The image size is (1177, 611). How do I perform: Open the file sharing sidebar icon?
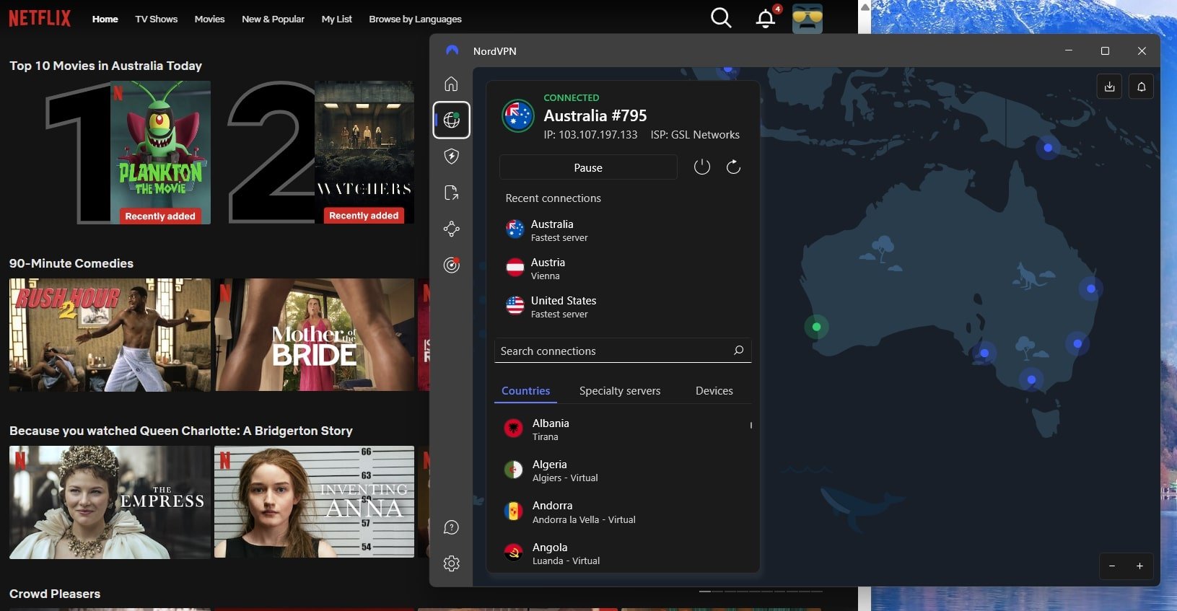coord(451,193)
